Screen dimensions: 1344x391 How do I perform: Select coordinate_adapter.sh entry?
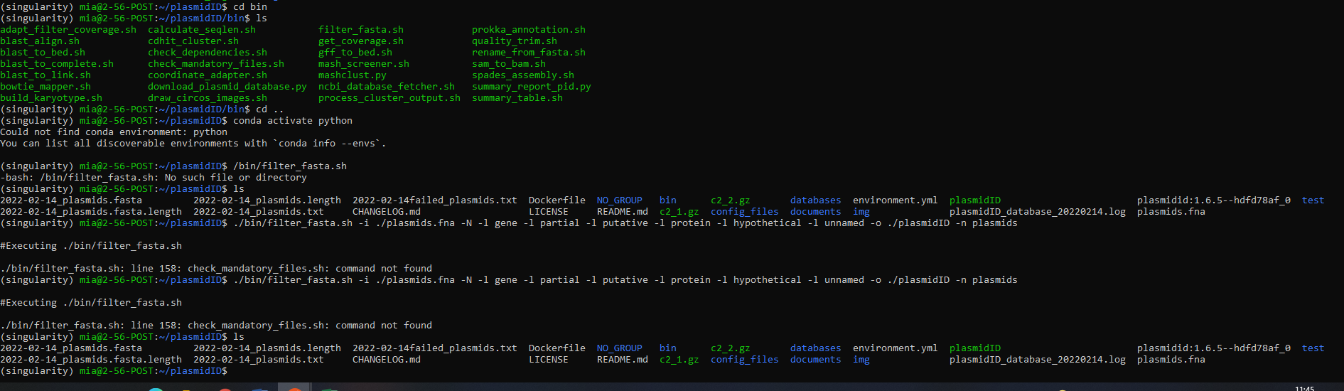(x=208, y=75)
